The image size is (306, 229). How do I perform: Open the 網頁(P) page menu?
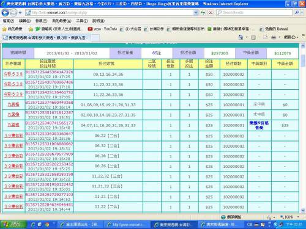pyautogui.click(x=291, y=37)
